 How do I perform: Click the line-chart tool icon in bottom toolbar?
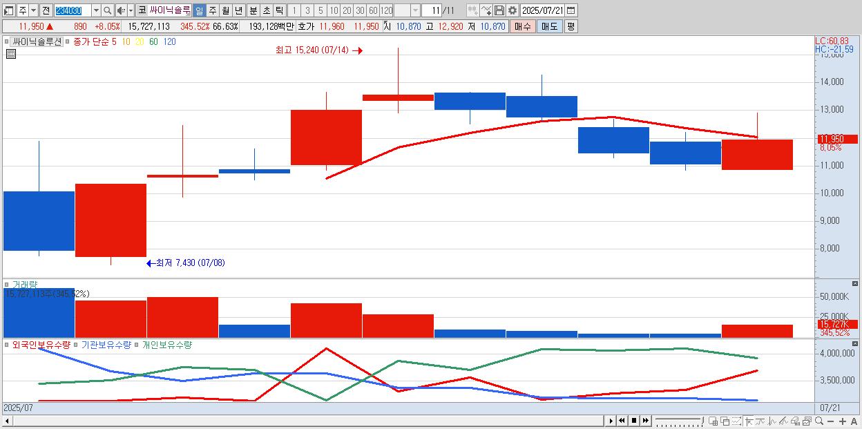(760, 421)
